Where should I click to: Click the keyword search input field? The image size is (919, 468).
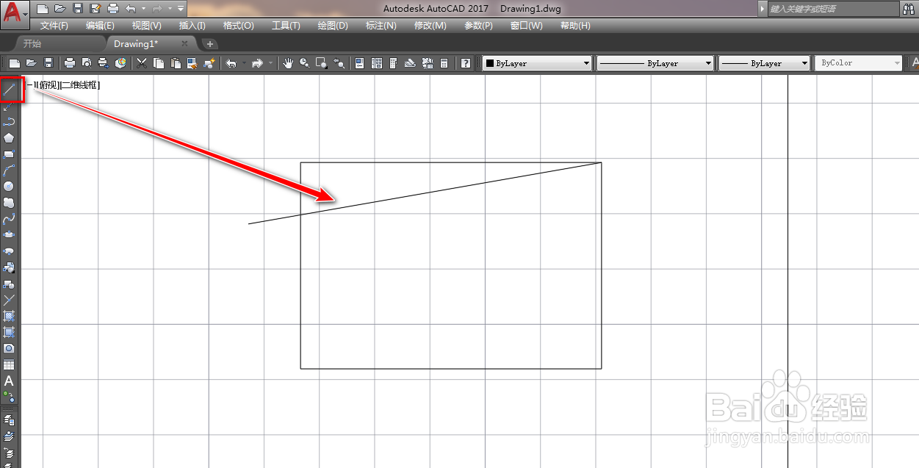[833, 9]
